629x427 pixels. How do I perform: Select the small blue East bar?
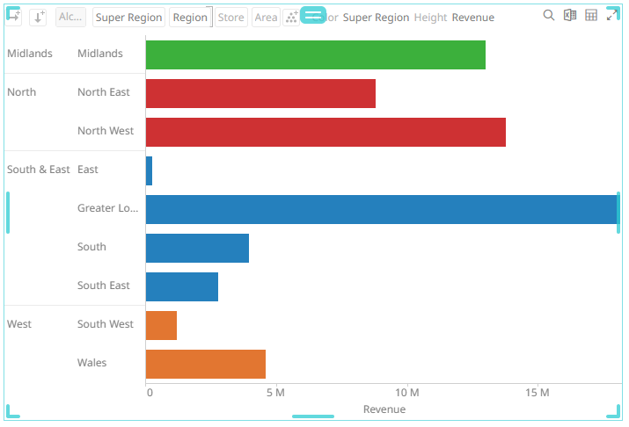point(149,171)
